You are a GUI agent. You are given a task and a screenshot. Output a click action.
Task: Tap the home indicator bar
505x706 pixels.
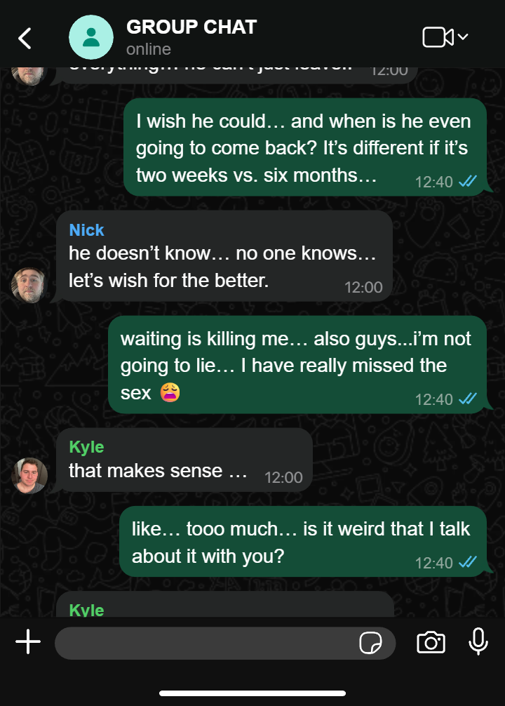tap(252, 693)
